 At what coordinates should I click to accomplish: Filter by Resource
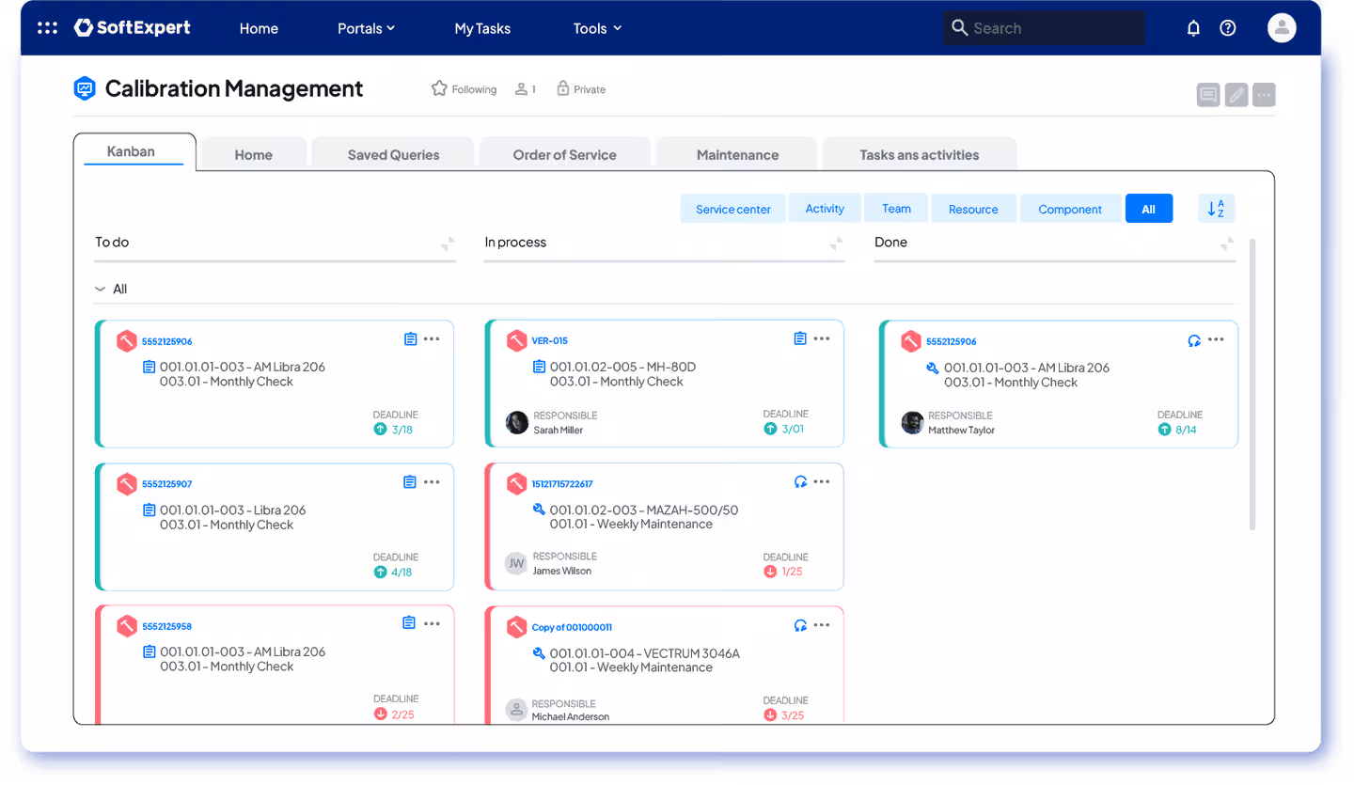coord(973,209)
